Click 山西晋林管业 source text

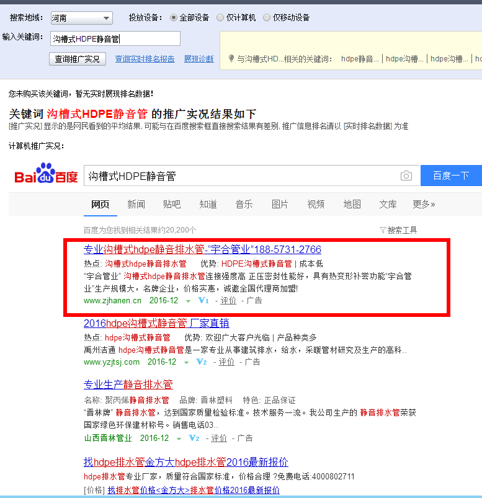pyautogui.click(x=108, y=438)
